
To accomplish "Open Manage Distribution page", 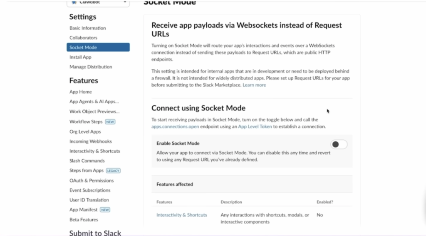I will pyautogui.click(x=91, y=67).
